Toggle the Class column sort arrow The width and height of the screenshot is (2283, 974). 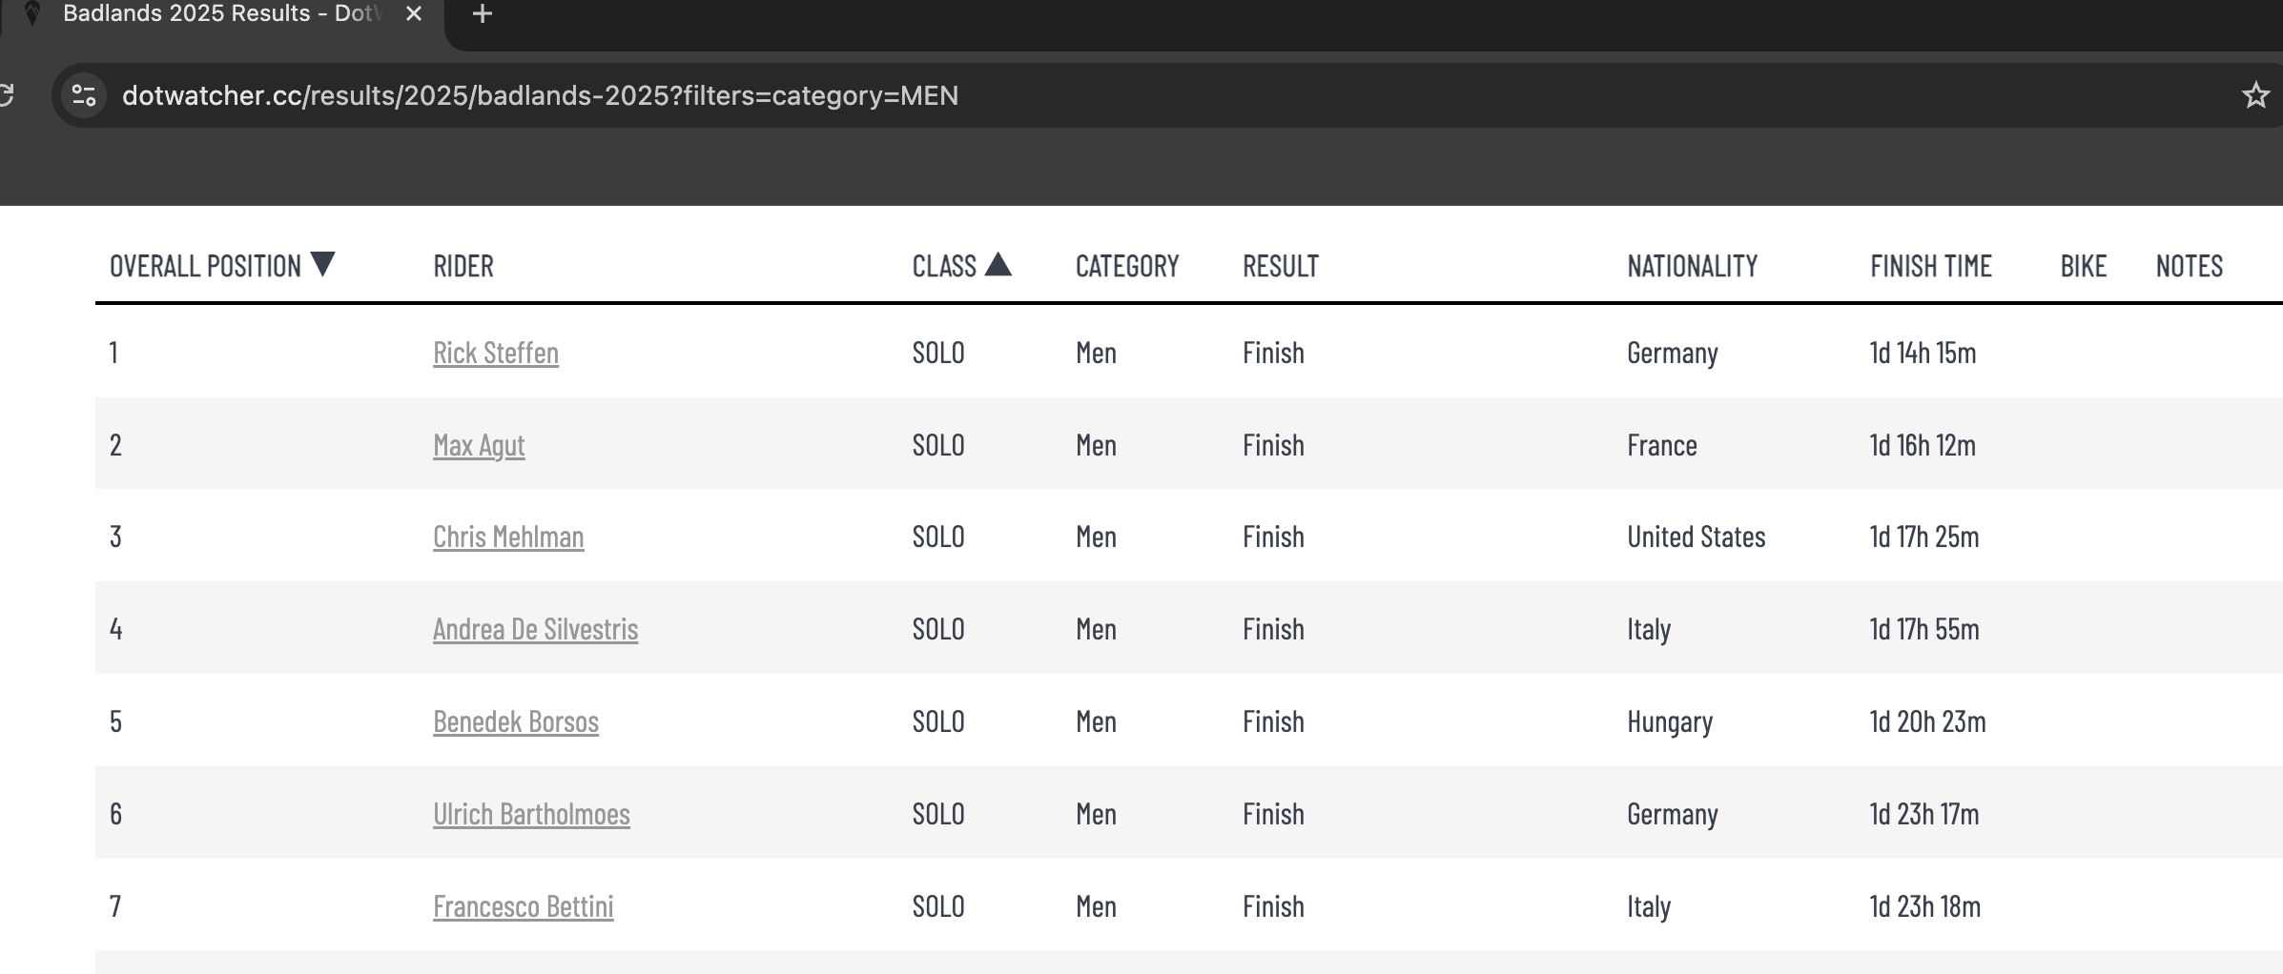[x=998, y=264]
